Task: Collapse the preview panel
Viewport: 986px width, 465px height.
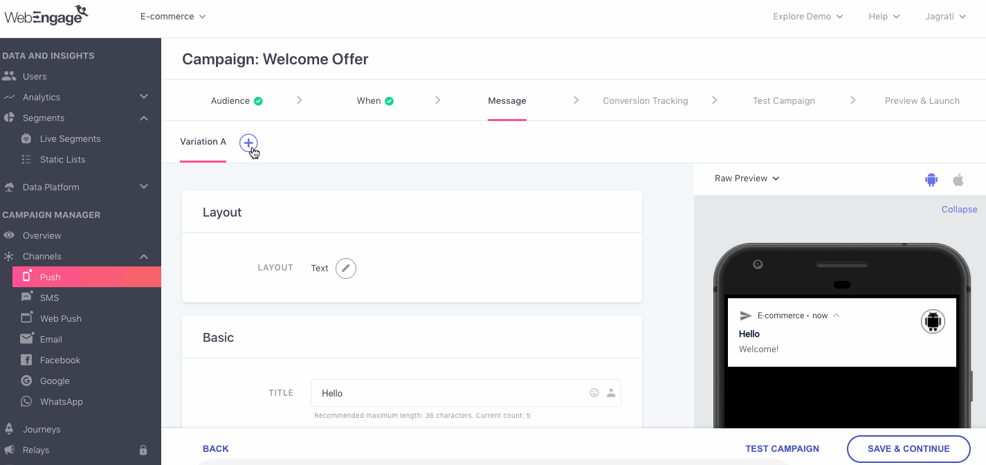Action: 959,209
